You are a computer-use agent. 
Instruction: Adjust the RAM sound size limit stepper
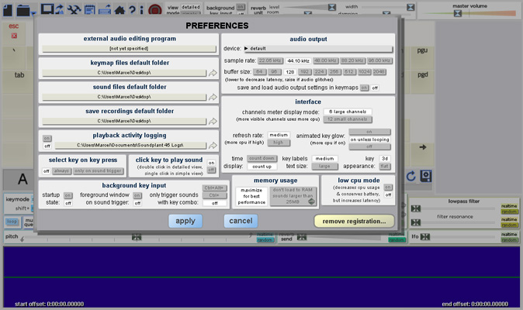310,202
